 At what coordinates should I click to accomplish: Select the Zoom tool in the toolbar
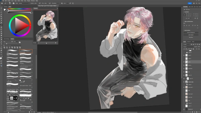point(1,52)
